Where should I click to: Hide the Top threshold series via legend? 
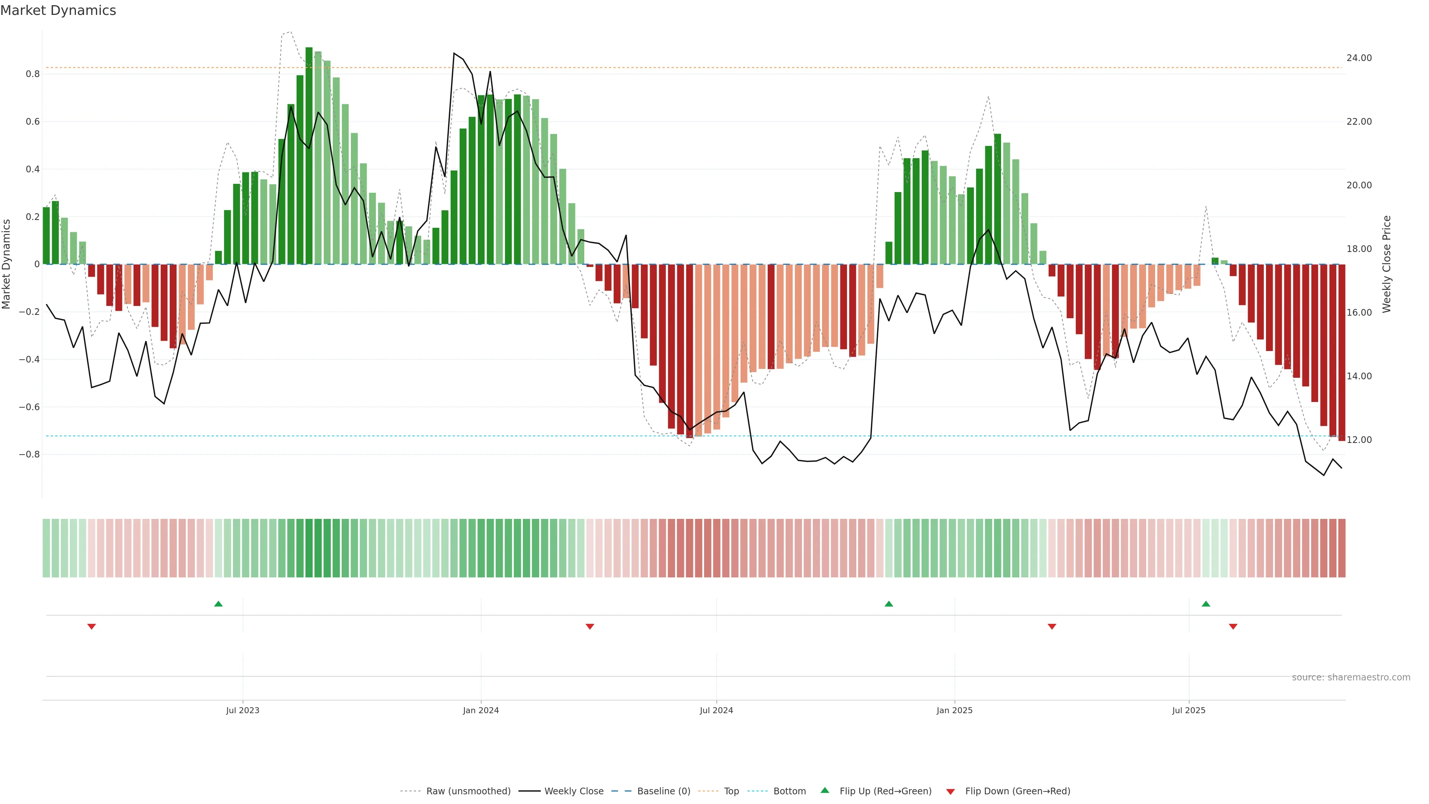tap(731, 791)
